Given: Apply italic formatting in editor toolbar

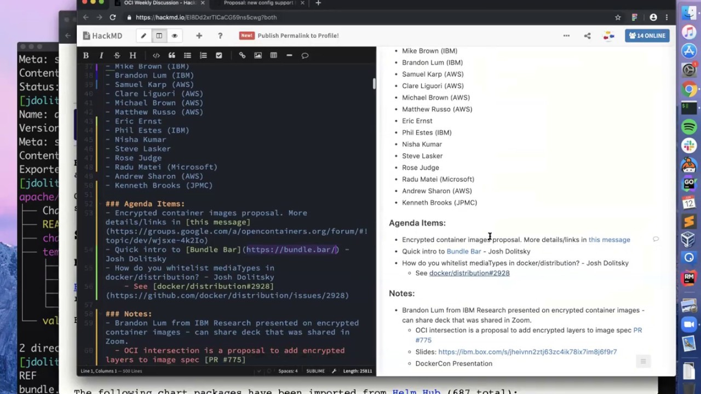Looking at the screenshot, I should tap(101, 55).
